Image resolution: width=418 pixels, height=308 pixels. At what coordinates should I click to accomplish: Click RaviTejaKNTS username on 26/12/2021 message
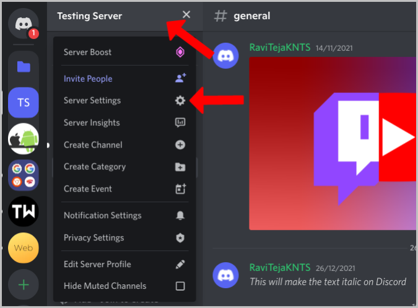coord(280,268)
